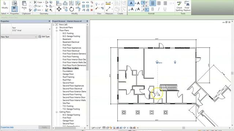
Task: Open the Text type selector dropdown
Action: (x=50, y=29)
